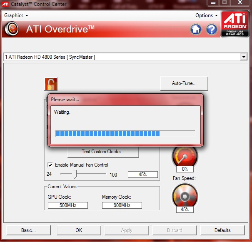Click the 45% readout under Fan Speed gauge

coord(185,210)
